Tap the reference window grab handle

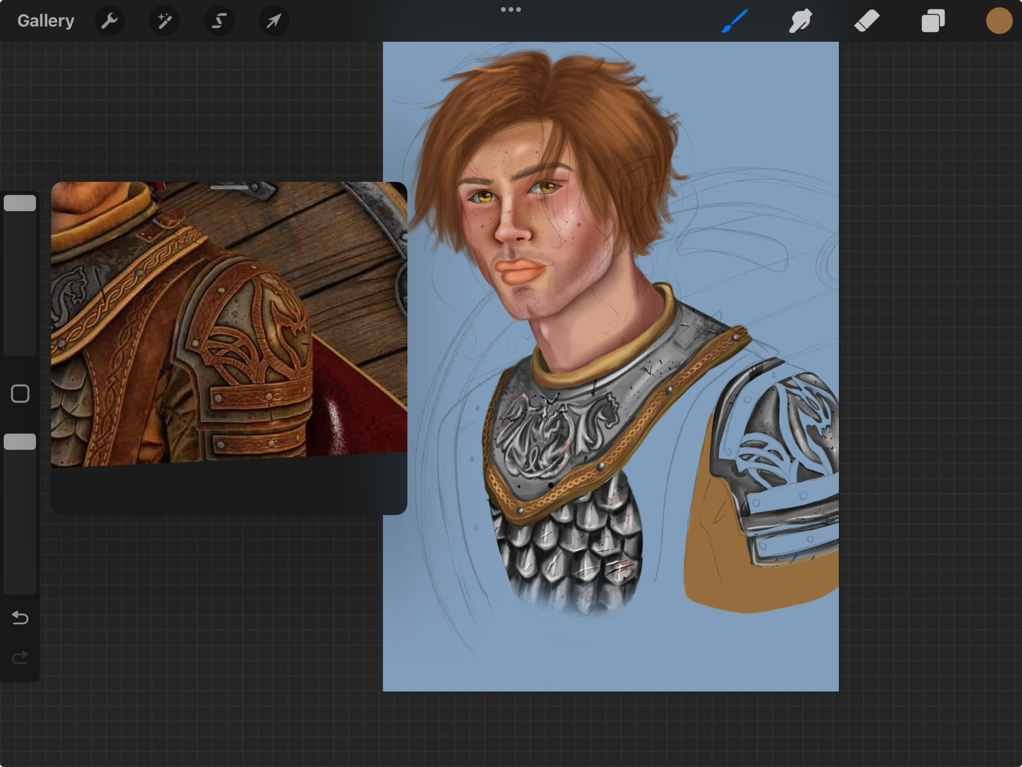coord(229,188)
